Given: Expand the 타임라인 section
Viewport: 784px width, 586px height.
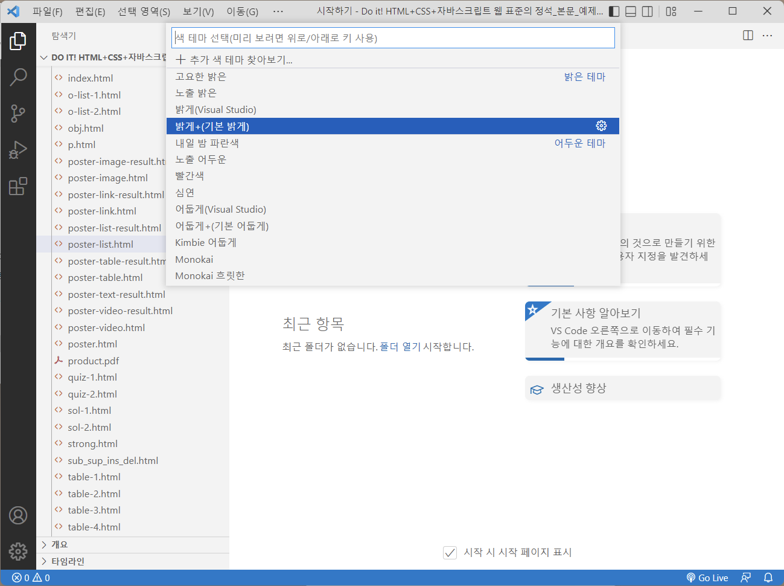Looking at the screenshot, I should [x=133, y=561].
